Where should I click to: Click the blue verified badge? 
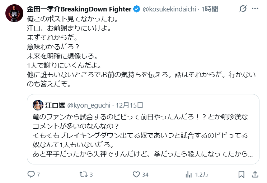click(x=137, y=9)
